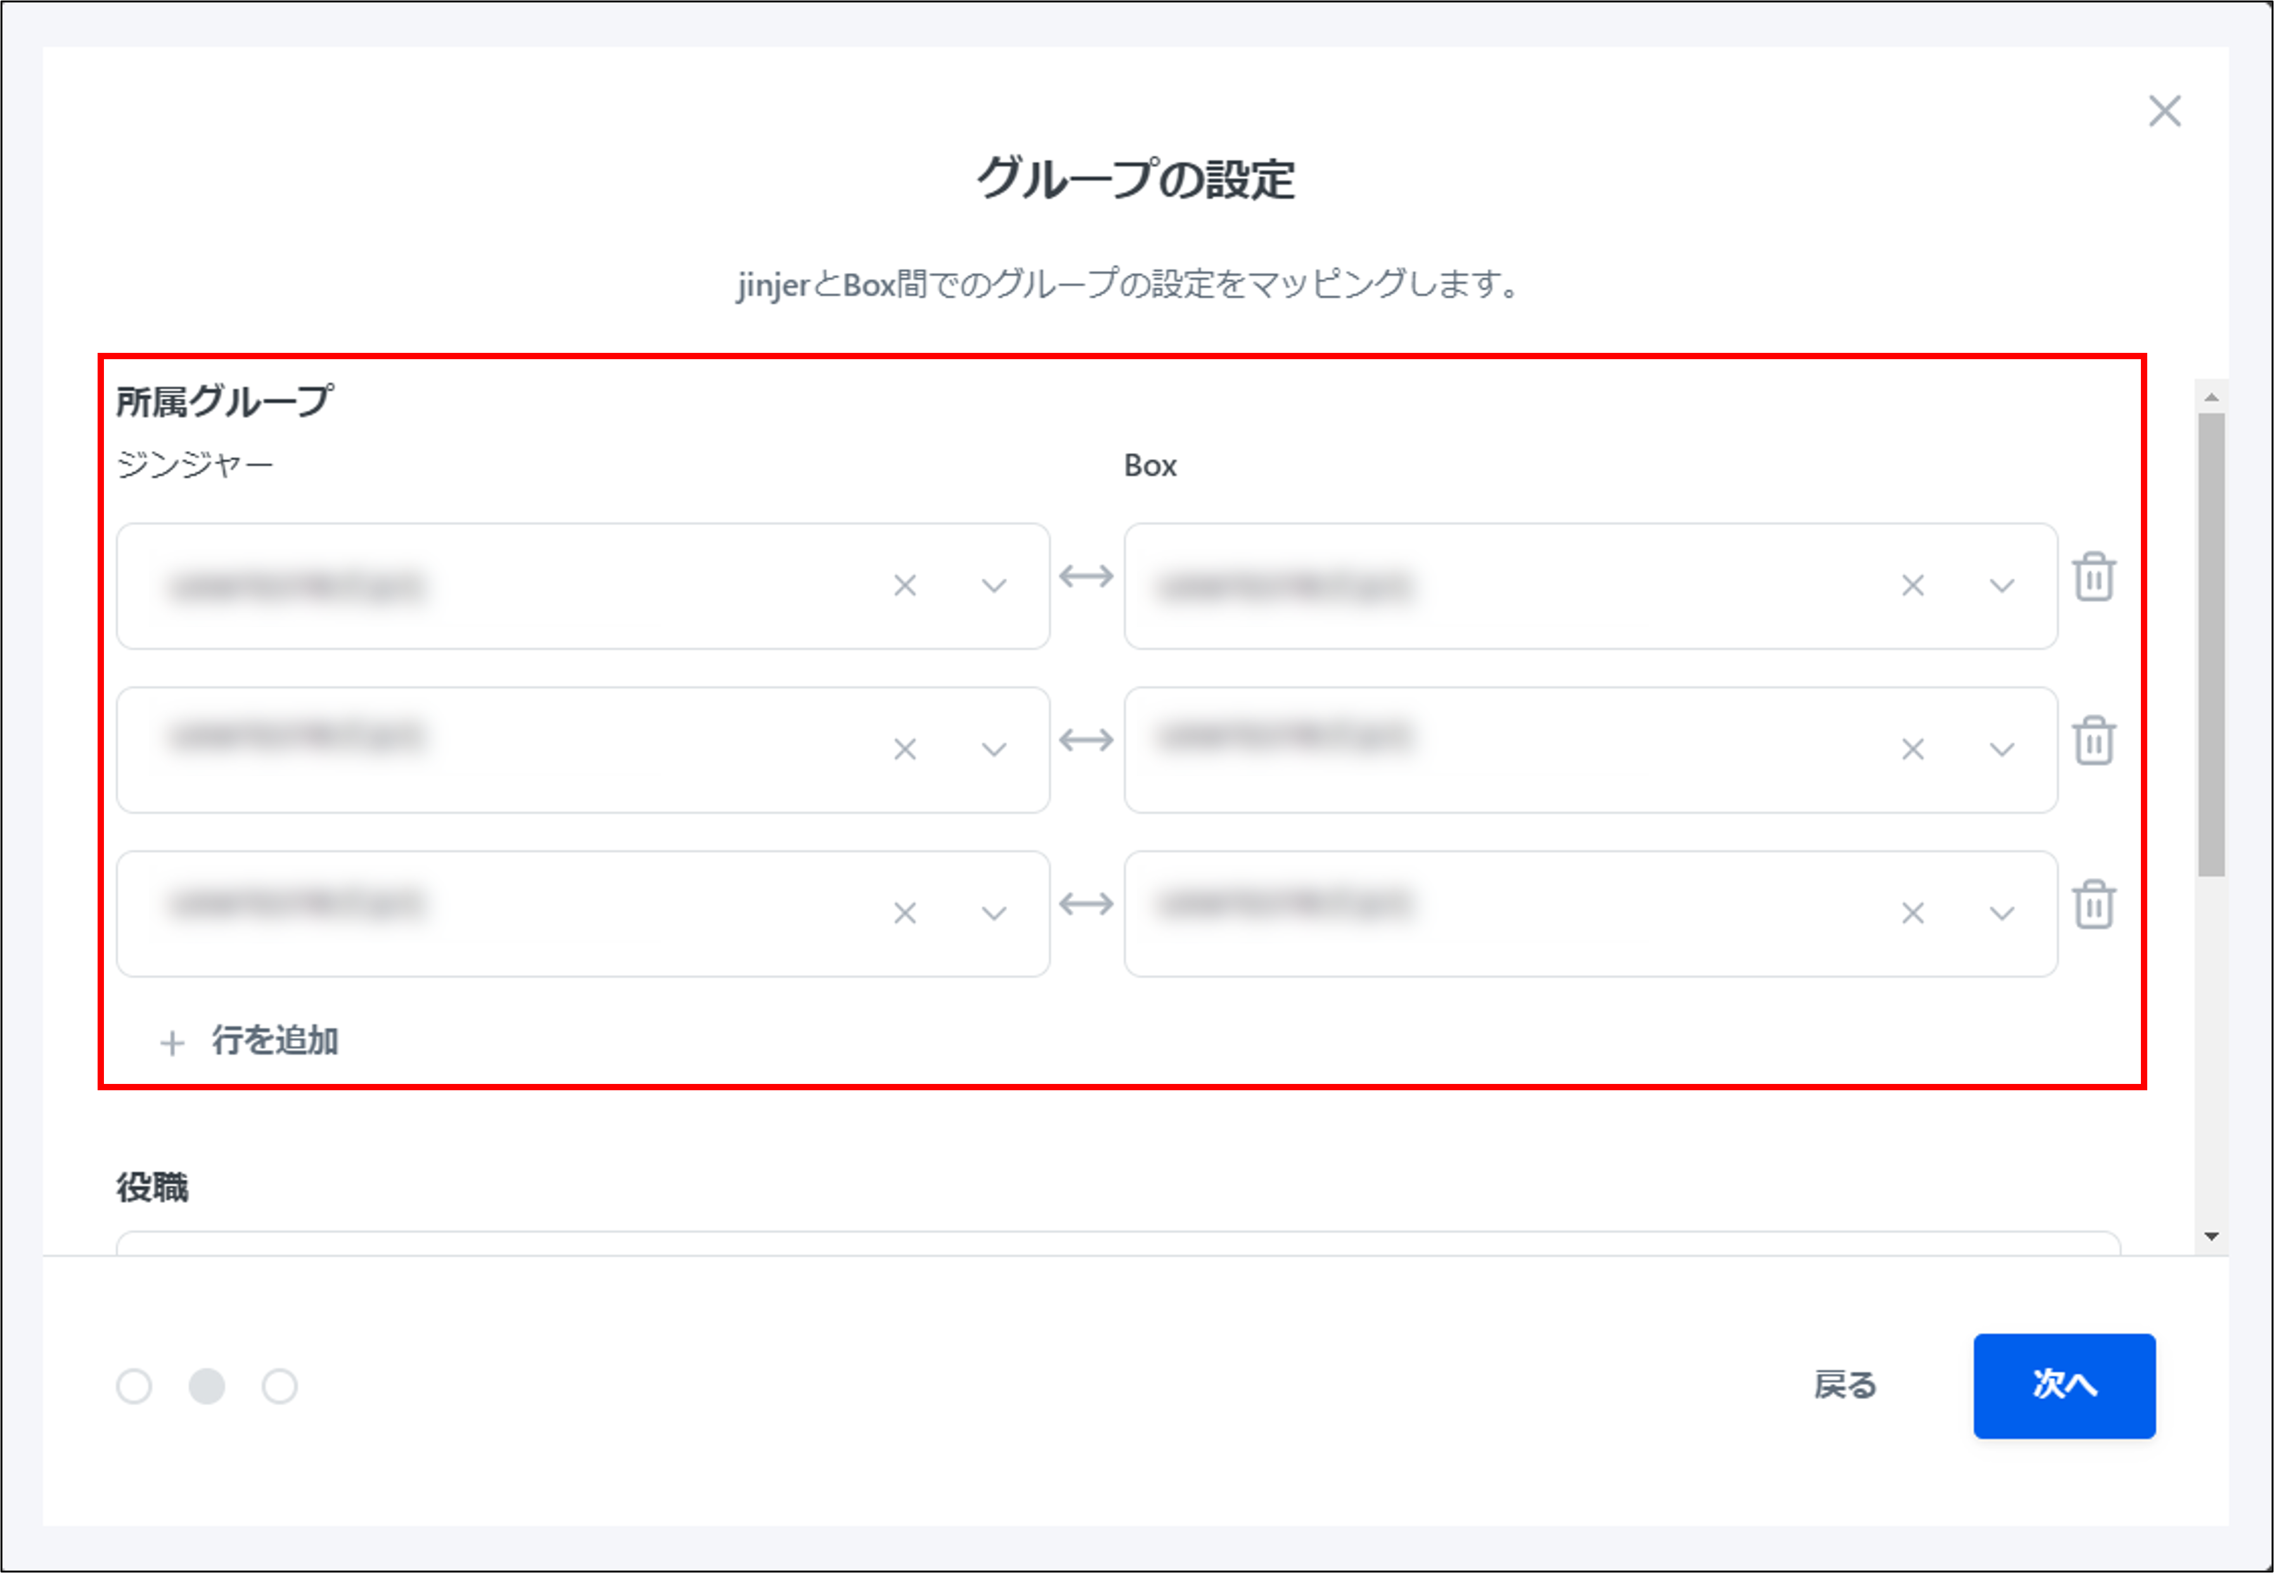Click the 戻る button
2274x1573 pixels.
[x=1844, y=1385]
